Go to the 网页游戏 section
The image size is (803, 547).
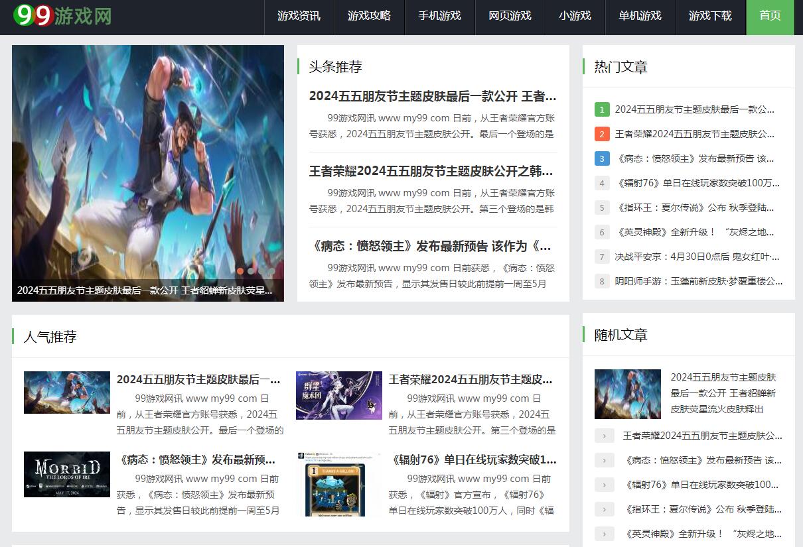pos(510,16)
